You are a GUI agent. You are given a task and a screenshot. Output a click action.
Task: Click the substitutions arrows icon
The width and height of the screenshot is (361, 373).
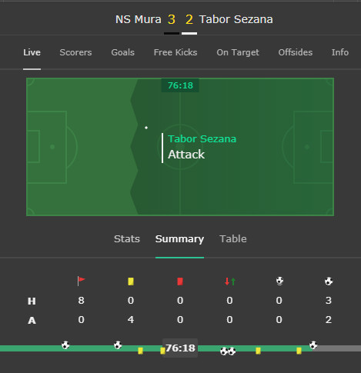click(x=230, y=281)
